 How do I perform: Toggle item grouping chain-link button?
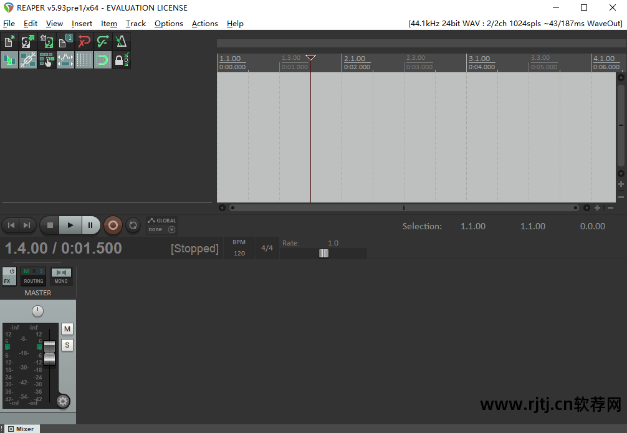27,60
